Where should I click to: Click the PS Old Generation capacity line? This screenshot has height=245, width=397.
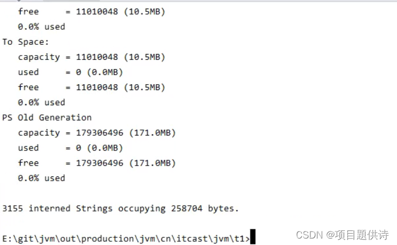click(x=97, y=132)
